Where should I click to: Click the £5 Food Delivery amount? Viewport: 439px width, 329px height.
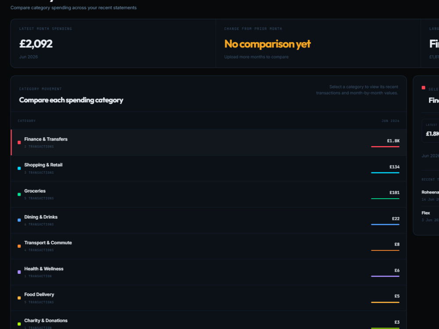(x=397, y=296)
